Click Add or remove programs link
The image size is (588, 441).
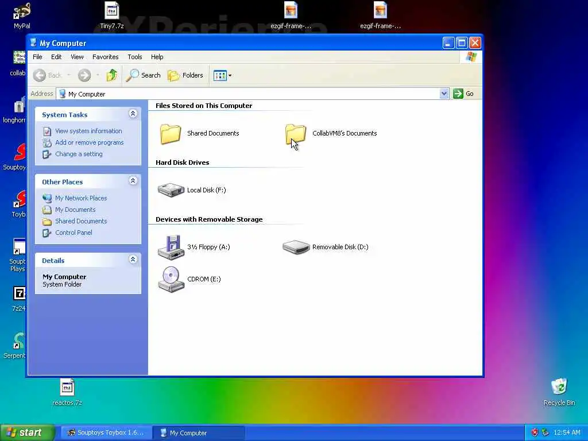[89, 142]
